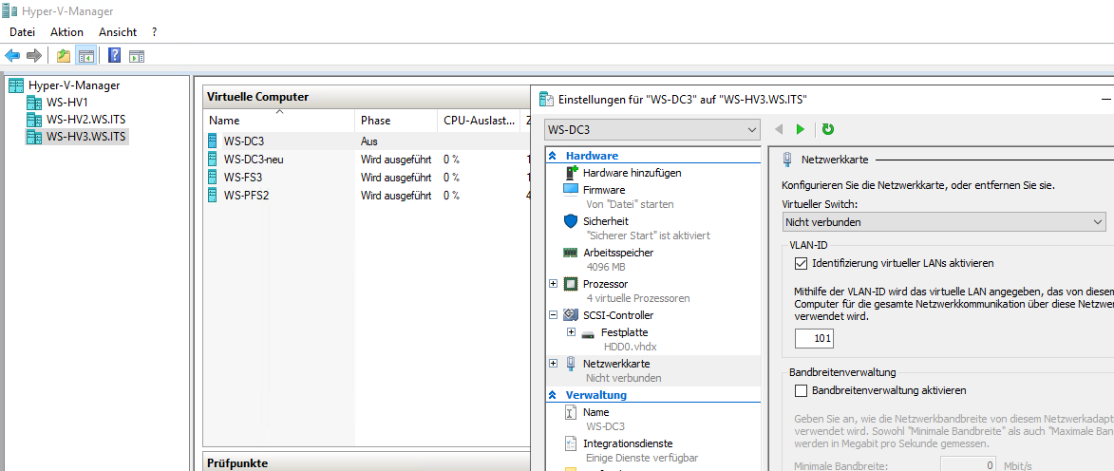Open the ? help menu
Screen dimensions: 1114x471
pos(154,32)
